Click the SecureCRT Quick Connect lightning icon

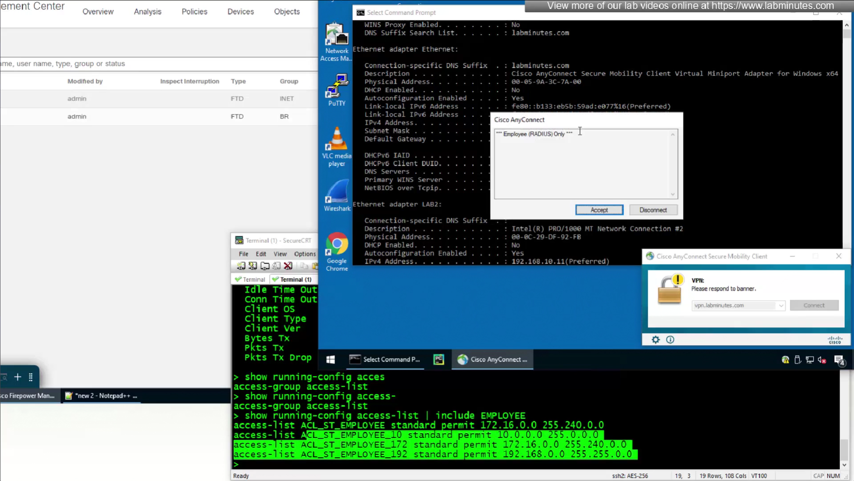point(253,266)
